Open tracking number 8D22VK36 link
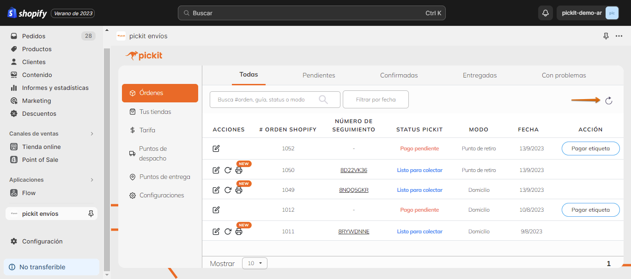The image size is (631, 279). point(353,170)
